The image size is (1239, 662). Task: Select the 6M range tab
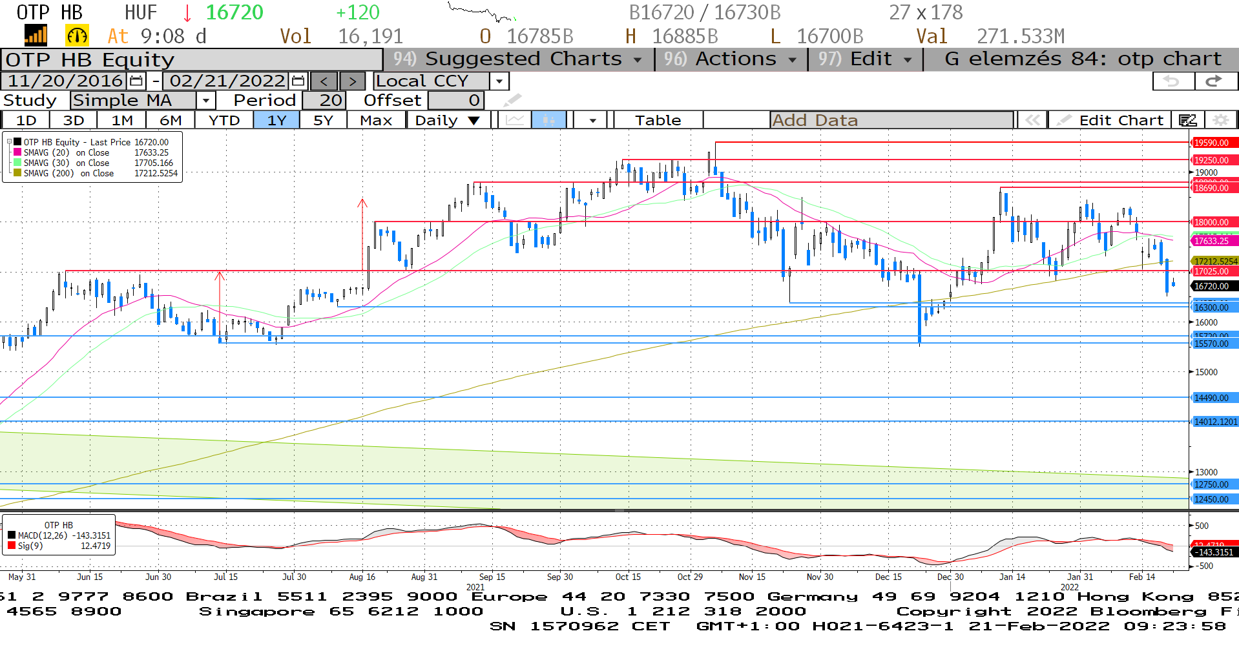(171, 120)
